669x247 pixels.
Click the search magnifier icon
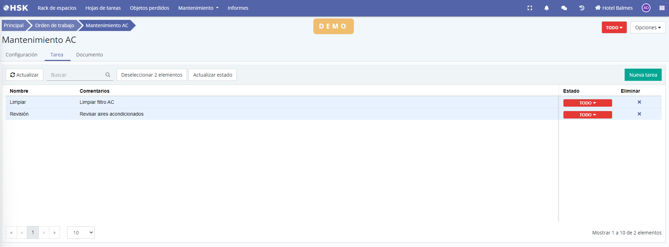(x=108, y=75)
